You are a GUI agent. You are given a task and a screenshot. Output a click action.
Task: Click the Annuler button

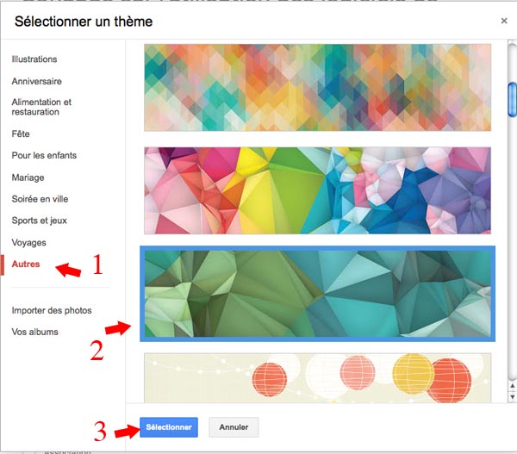234,426
